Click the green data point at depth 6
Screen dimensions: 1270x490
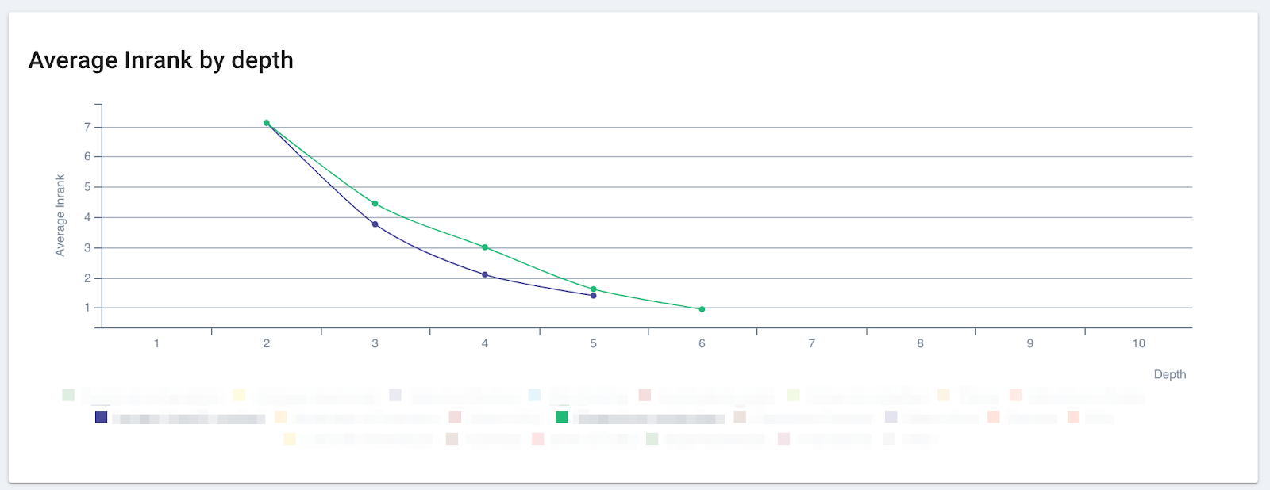(702, 309)
